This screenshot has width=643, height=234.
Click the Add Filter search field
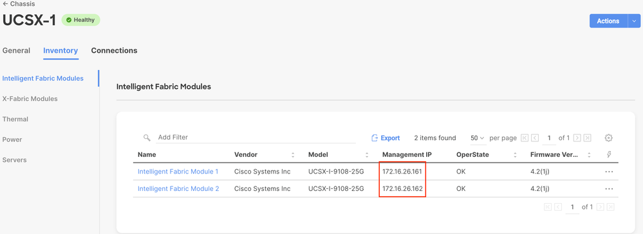point(256,138)
